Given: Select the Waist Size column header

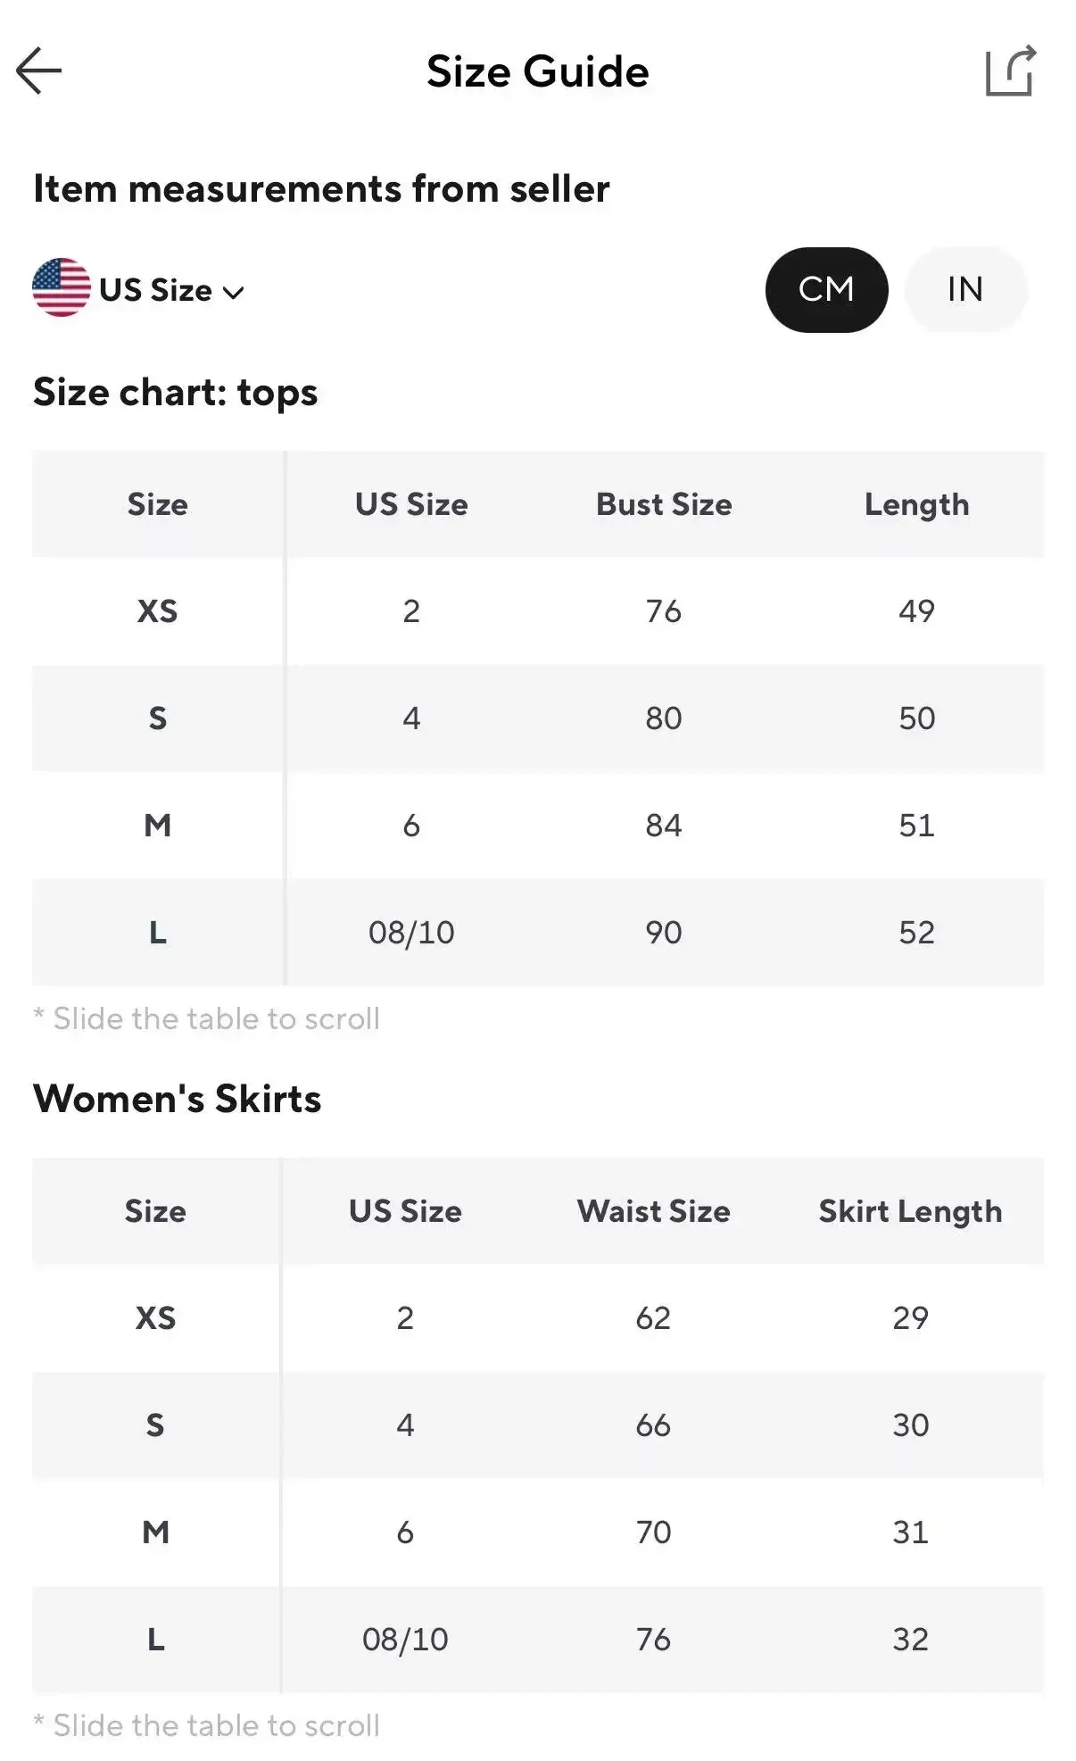Looking at the screenshot, I should [x=653, y=1211].
